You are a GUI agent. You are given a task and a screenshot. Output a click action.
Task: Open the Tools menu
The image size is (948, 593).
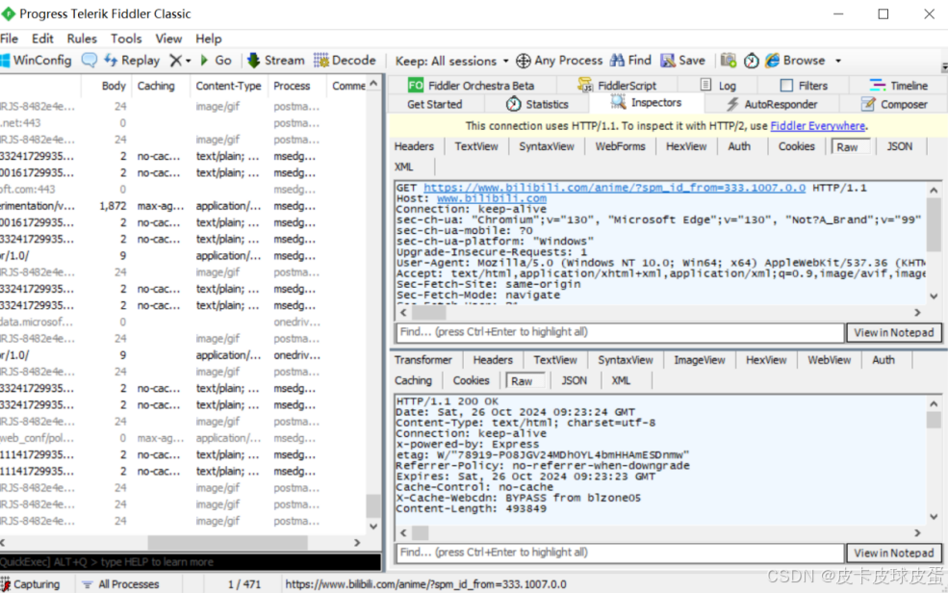pos(126,39)
